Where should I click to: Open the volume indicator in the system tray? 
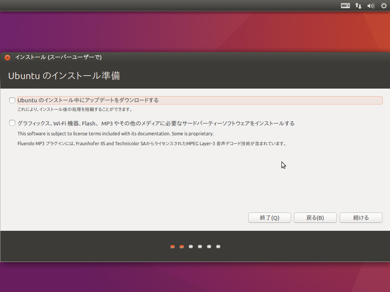point(371,6)
